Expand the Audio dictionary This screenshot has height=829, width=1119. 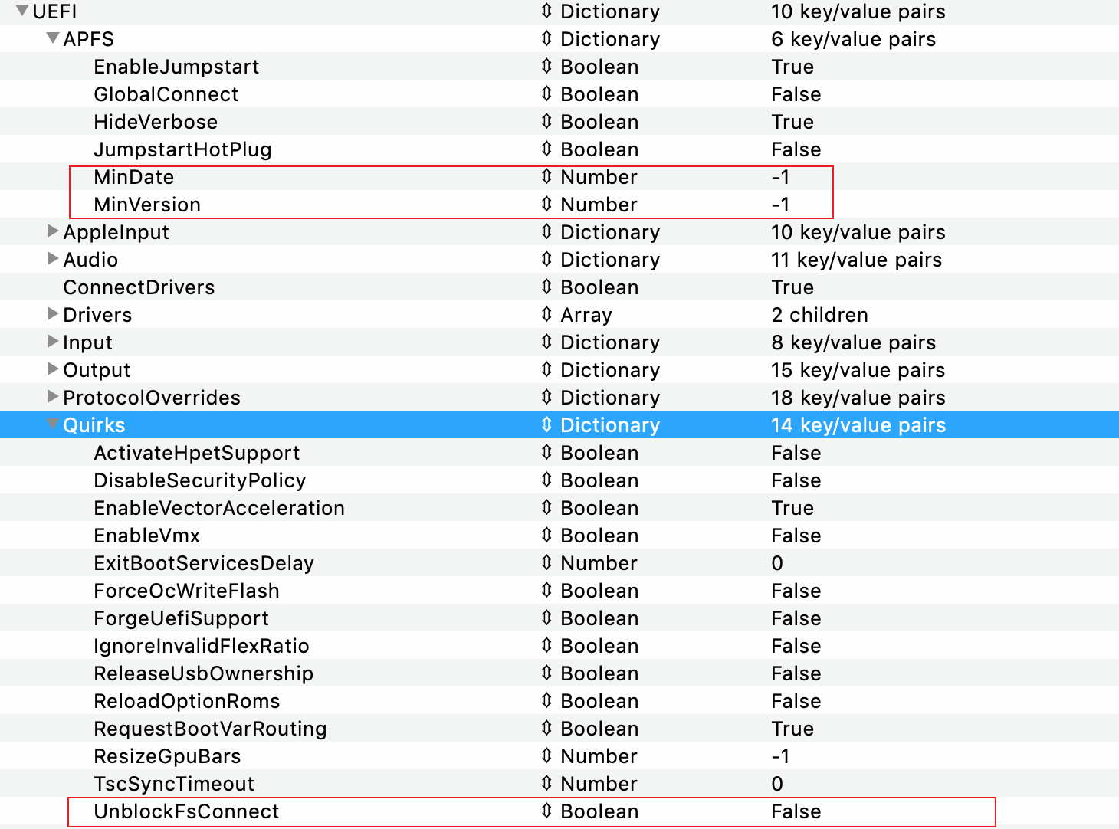pyautogui.click(x=53, y=259)
